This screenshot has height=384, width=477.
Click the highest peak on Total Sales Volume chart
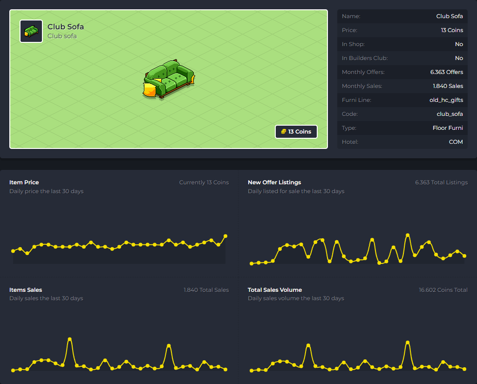pyautogui.click(x=408, y=343)
